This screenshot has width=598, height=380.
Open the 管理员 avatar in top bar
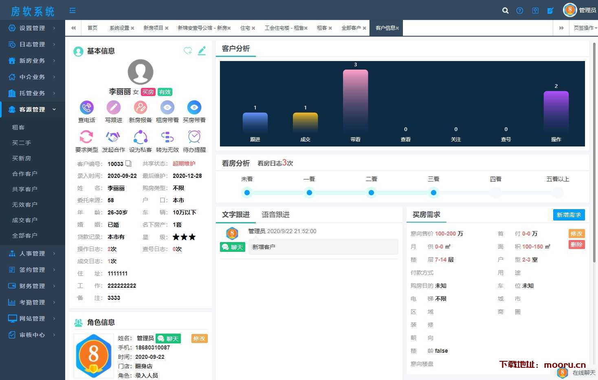tap(570, 10)
